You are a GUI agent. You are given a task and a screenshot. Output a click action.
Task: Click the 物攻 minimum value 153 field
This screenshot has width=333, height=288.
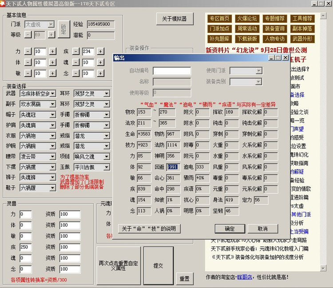pos(144,112)
